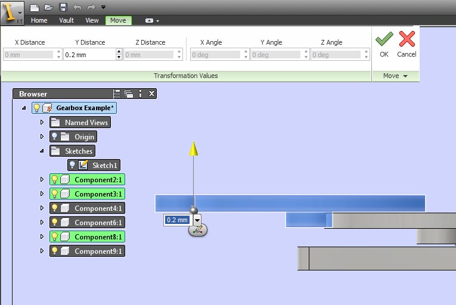456x305 pixels.
Task: Toggle the Component2:1 visibility bulb
Action: (x=54, y=179)
